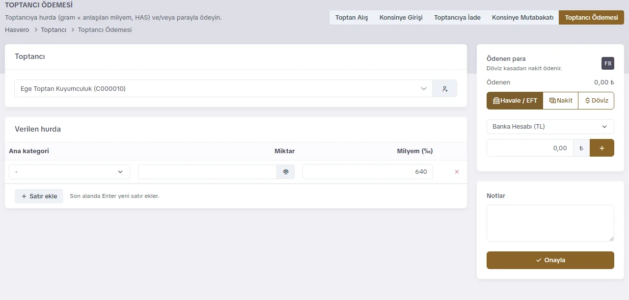Image resolution: width=629 pixels, height=300 pixels.
Task: Click the 'Döviz kasadan nakit ödenir.' note
Action: 524,69
